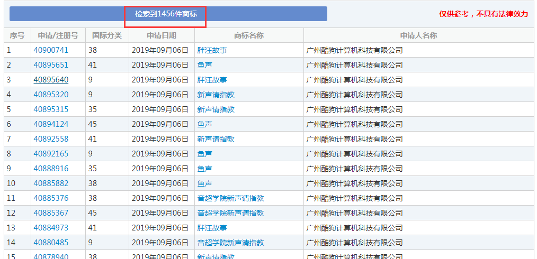The image size is (537, 259).
Task: Open registration number 40880485
Action: point(51,243)
